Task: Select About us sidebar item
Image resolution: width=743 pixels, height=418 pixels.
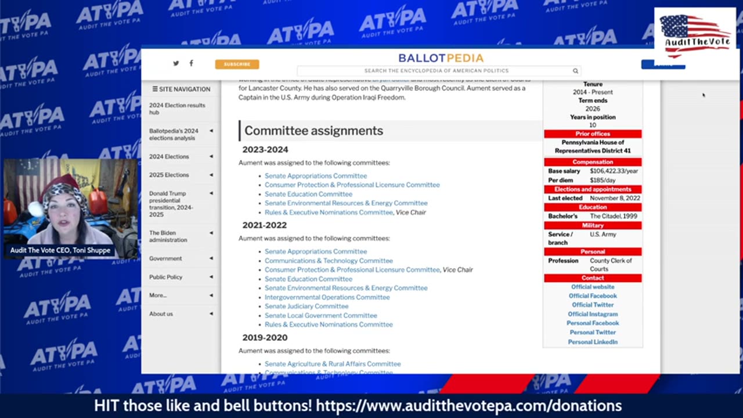Action: click(161, 314)
